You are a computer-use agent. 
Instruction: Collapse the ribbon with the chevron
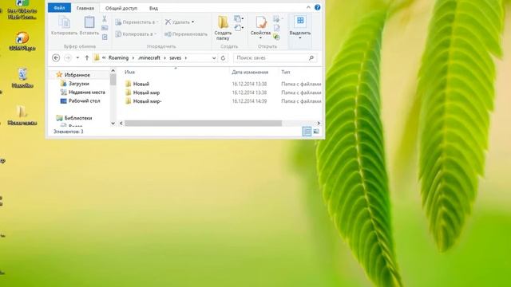(308, 7)
